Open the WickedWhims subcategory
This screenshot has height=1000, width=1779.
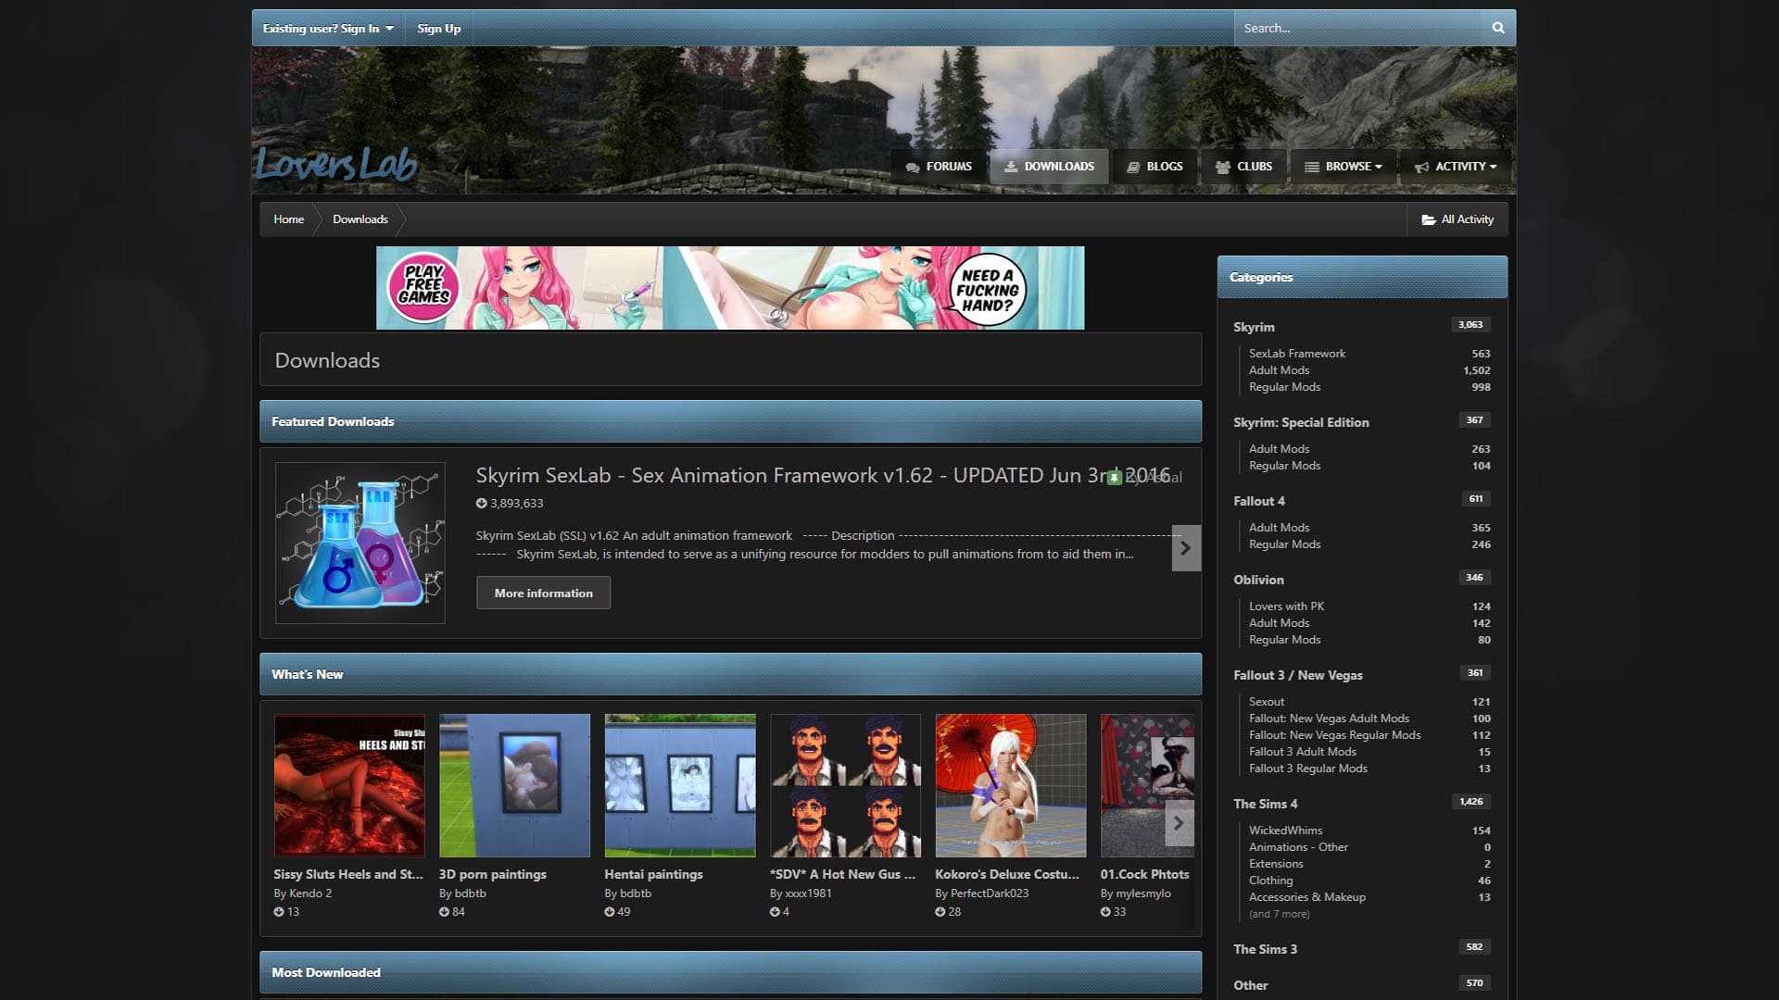click(x=1285, y=831)
